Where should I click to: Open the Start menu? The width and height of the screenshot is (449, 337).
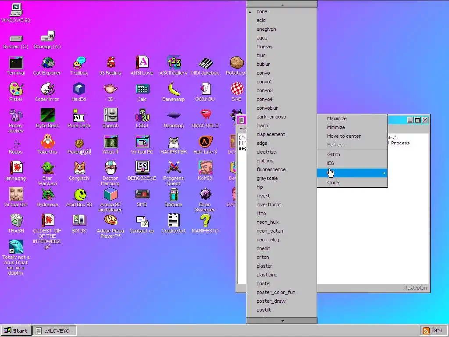pyautogui.click(x=16, y=331)
